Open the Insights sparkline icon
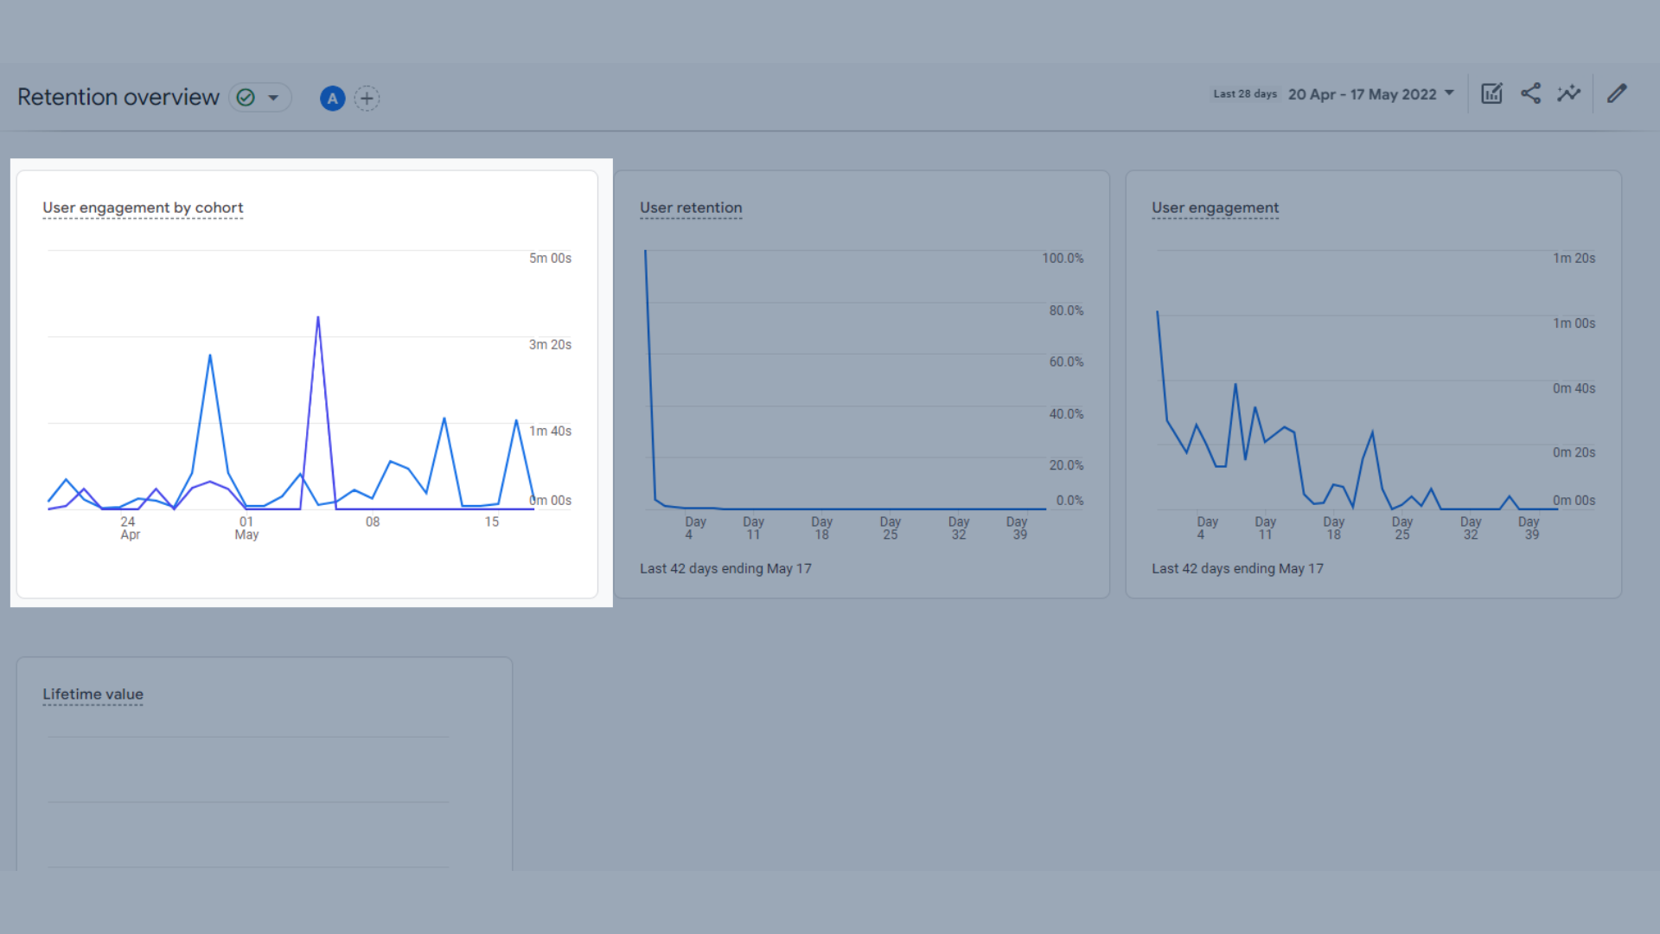The height and width of the screenshot is (934, 1660). [x=1568, y=94]
